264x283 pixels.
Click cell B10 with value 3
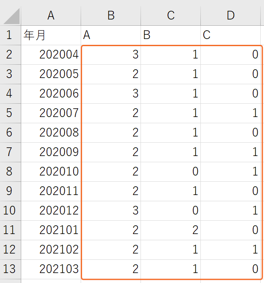(x=111, y=211)
